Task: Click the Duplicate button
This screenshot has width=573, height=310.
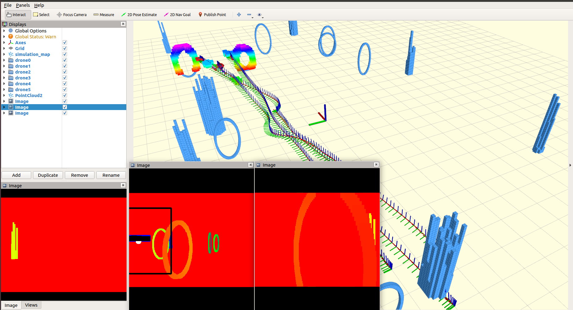Action: click(48, 175)
